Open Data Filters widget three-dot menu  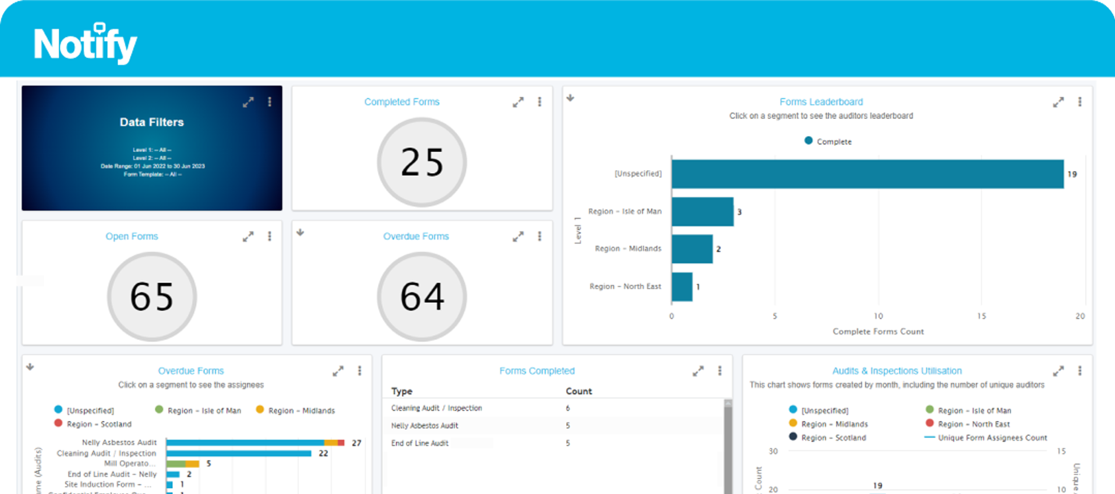pos(270,102)
